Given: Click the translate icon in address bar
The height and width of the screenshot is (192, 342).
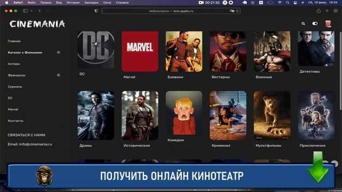Looking at the screenshot, I should [x=231, y=11].
